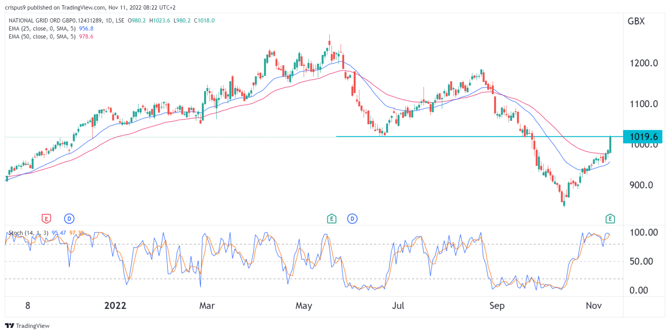Click the Sep label on the date axis
Image resolution: width=670 pixels, height=334 pixels.
(x=497, y=306)
